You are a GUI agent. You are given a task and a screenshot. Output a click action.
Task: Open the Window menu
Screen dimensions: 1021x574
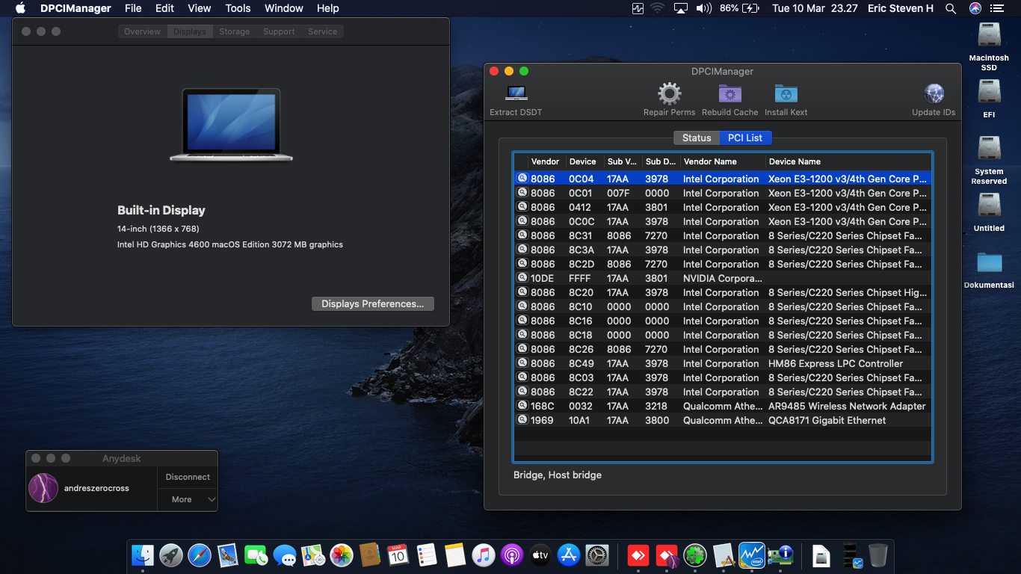pos(284,8)
